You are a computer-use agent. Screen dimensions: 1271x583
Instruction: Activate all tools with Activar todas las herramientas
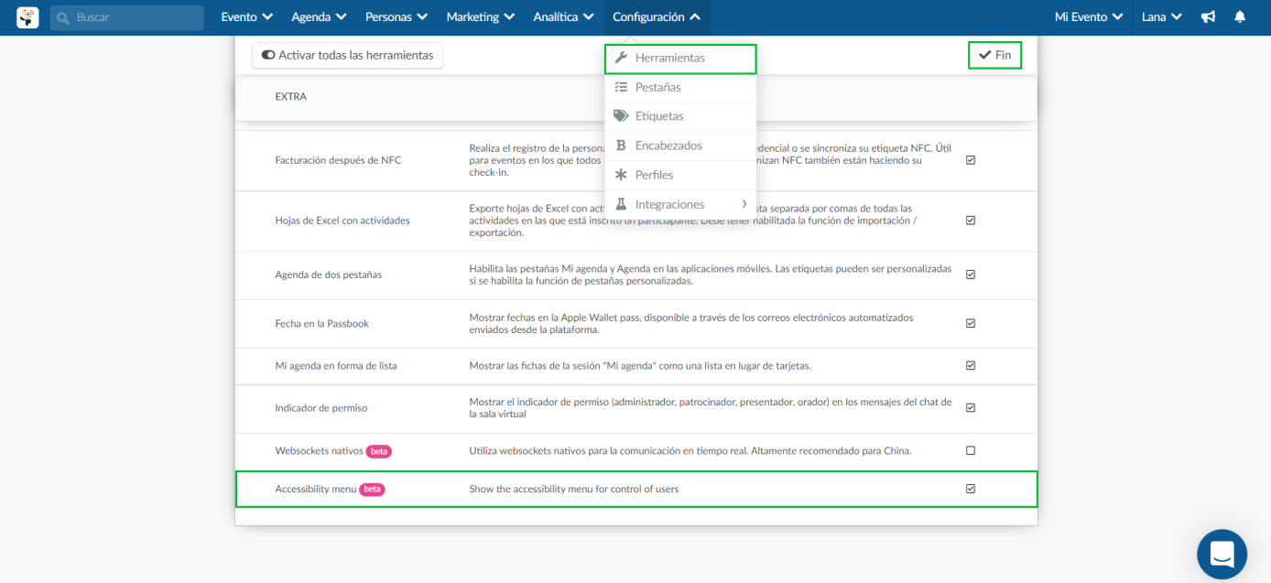tap(348, 55)
